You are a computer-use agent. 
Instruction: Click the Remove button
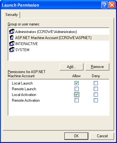[x=97, y=67]
